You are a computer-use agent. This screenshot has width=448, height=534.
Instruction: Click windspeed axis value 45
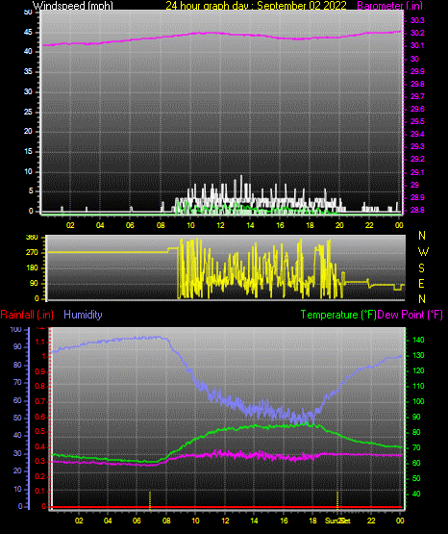click(28, 33)
